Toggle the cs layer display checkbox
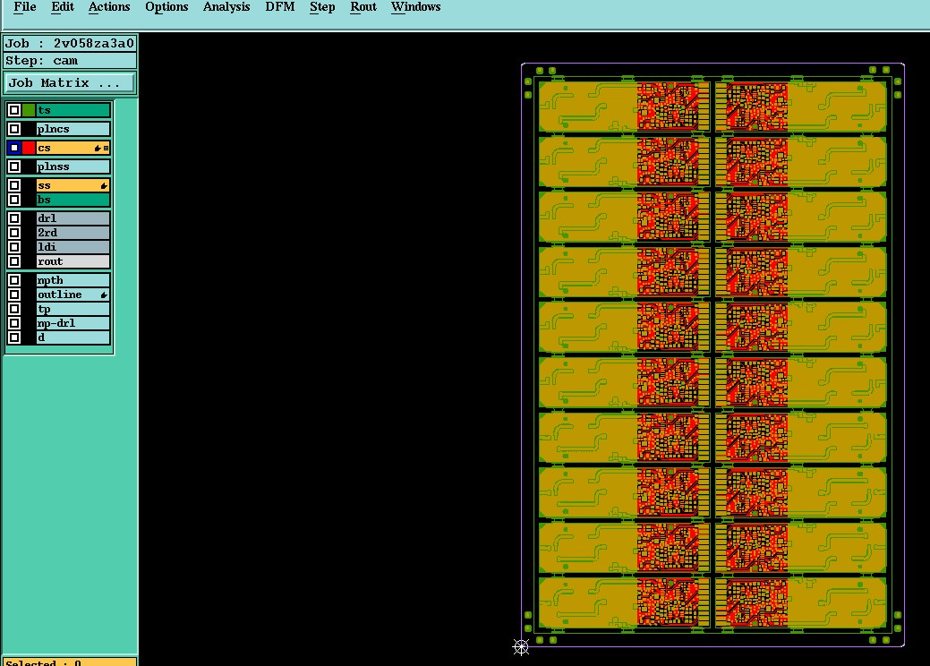Screen dimensions: 930x666 (x=14, y=148)
